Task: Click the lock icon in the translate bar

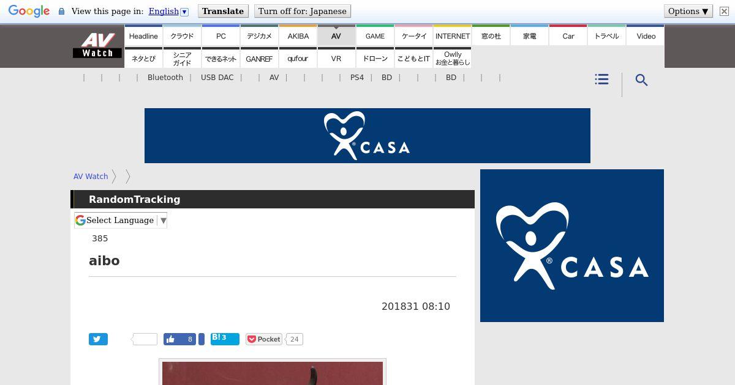Action: point(61,12)
